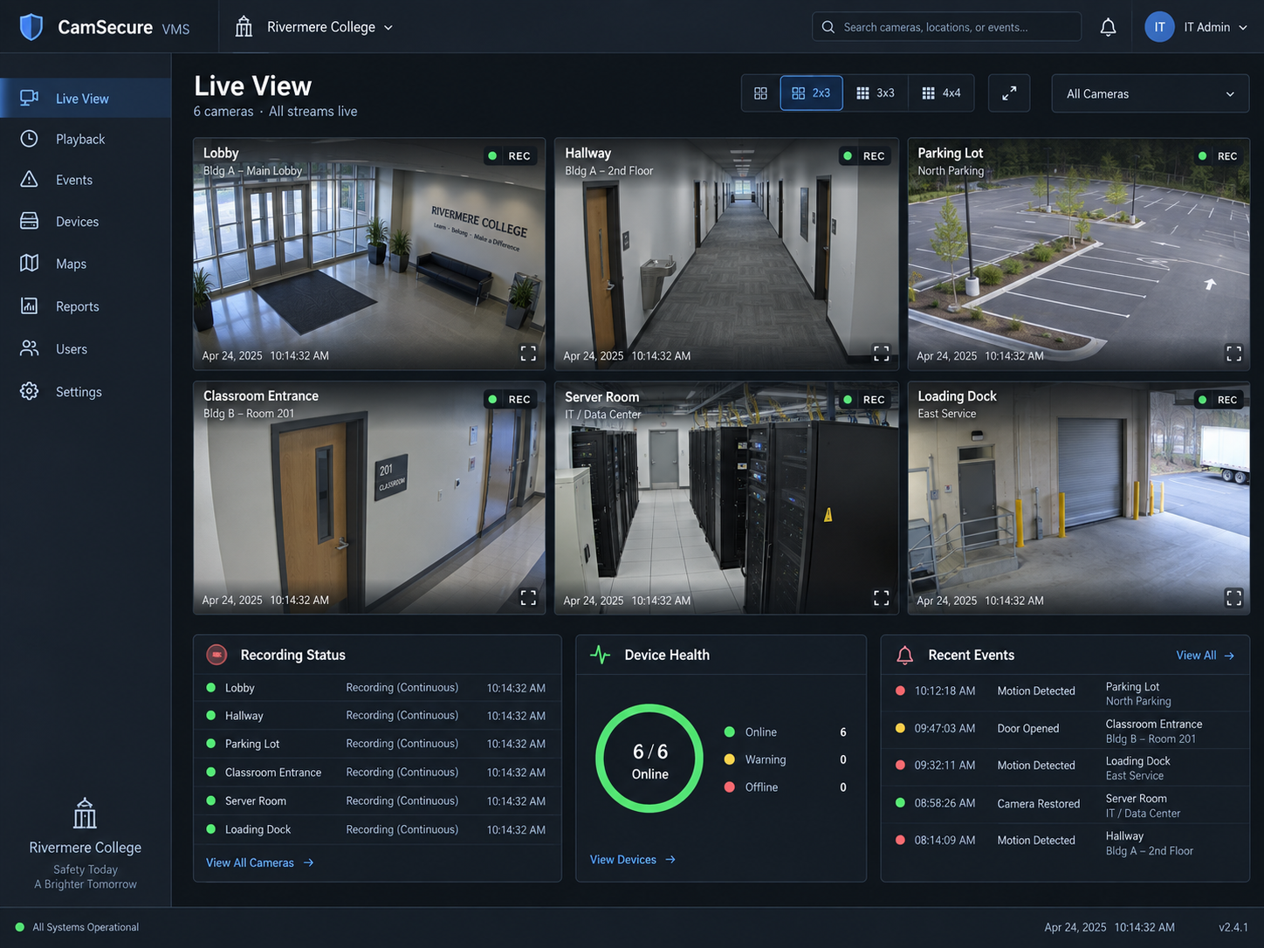Open the All Cameras filter dropdown

click(x=1151, y=93)
